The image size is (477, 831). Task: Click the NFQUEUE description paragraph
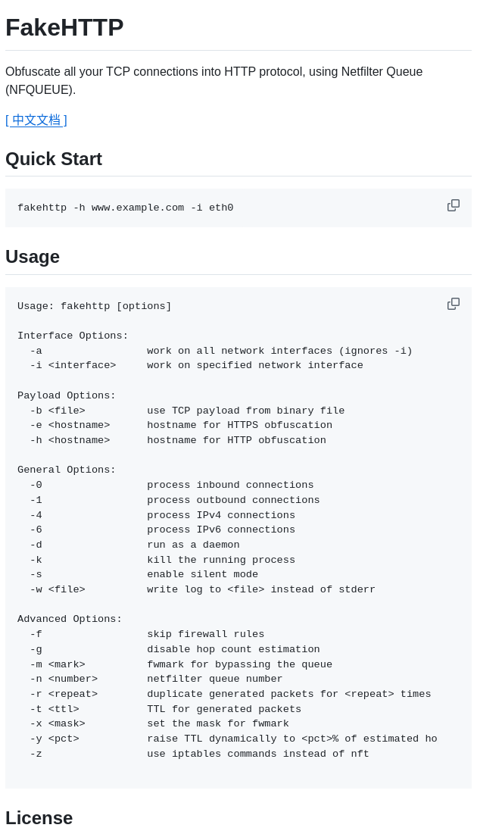214,80
